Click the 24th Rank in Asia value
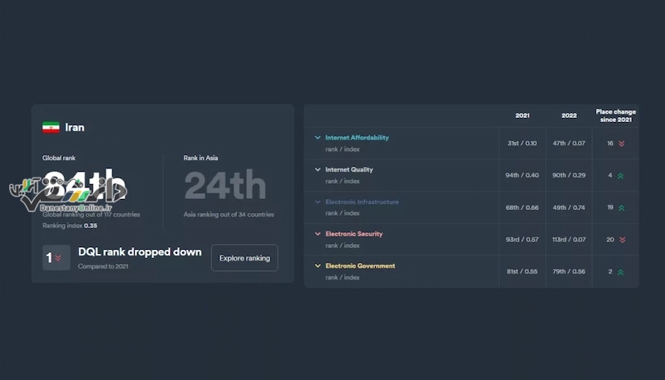The width and height of the screenshot is (665, 380). pyautogui.click(x=225, y=185)
